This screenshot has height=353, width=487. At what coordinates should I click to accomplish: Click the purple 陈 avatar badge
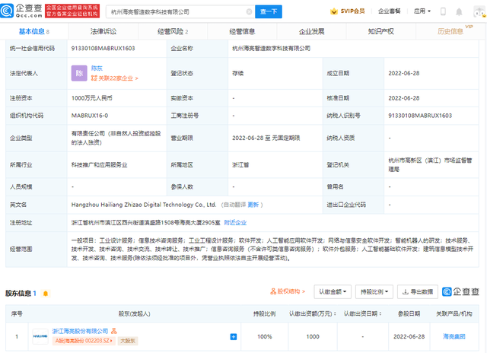point(79,73)
